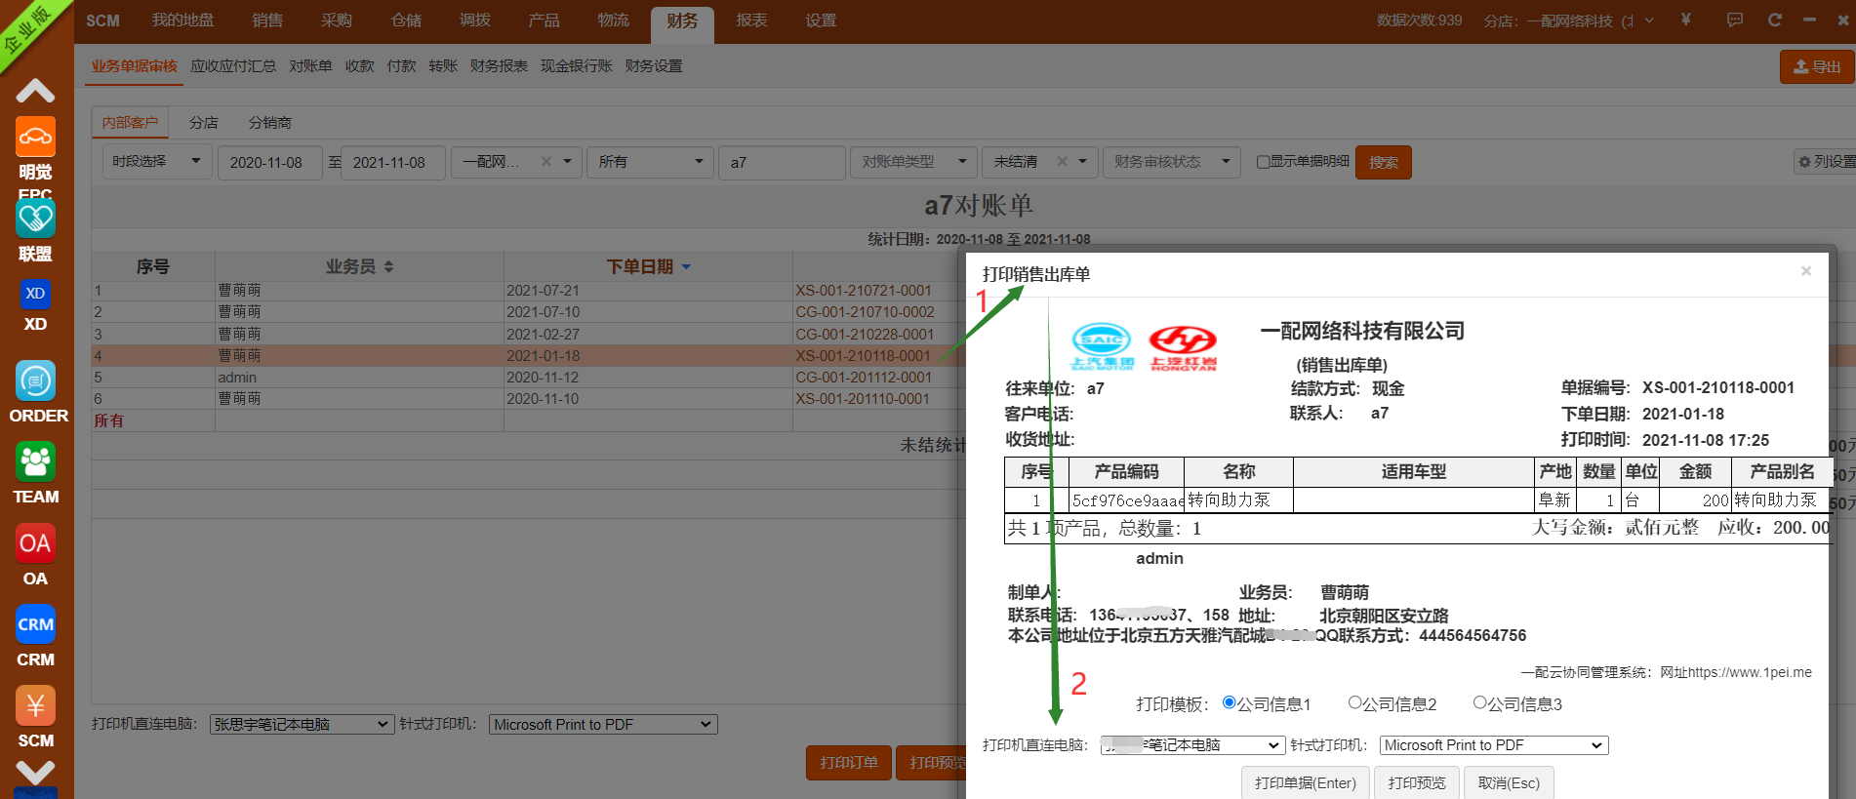Click the 搜索 search button

(1383, 162)
